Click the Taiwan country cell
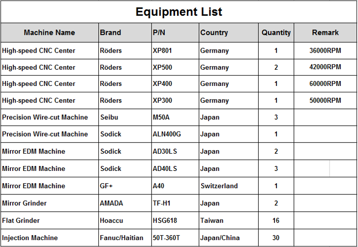The height and width of the screenshot is (247, 358). (x=212, y=220)
